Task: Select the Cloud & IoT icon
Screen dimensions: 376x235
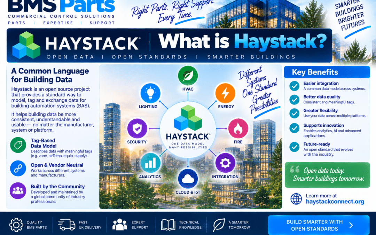Action: pyautogui.click(x=188, y=179)
